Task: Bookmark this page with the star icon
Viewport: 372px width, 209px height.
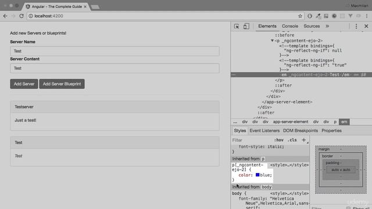Action: tap(300, 16)
